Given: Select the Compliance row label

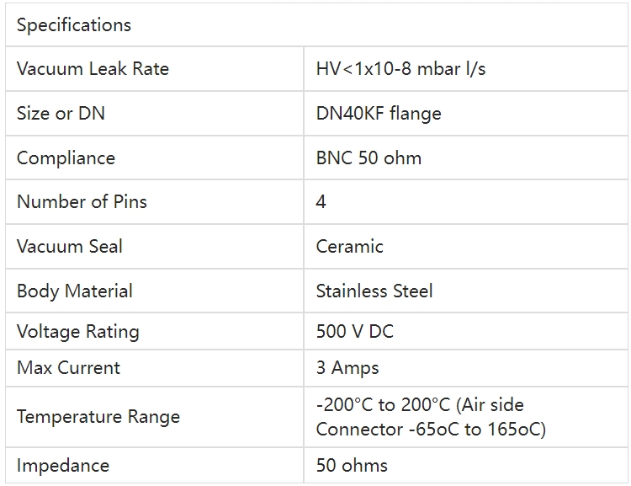Looking at the screenshot, I should pyautogui.click(x=66, y=158).
